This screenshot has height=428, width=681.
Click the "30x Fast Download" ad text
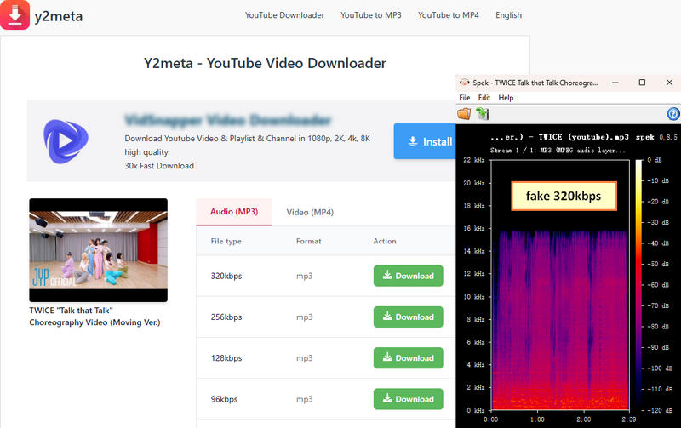coord(159,166)
